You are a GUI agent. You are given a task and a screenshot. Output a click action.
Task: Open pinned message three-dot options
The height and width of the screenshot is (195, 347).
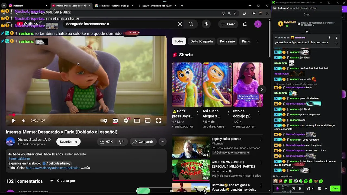click(336, 38)
